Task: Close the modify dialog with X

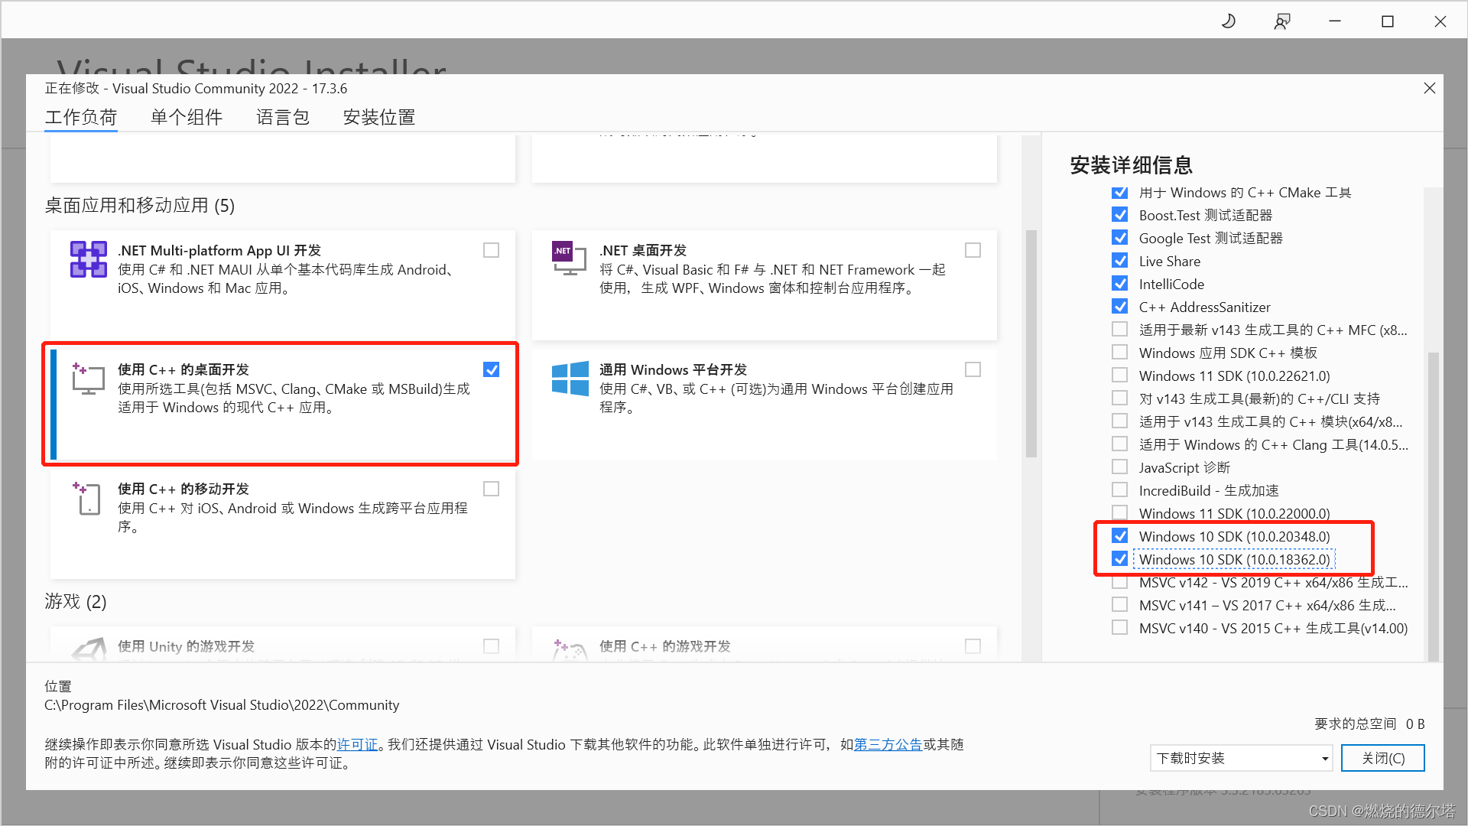Action: coord(1429,89)
